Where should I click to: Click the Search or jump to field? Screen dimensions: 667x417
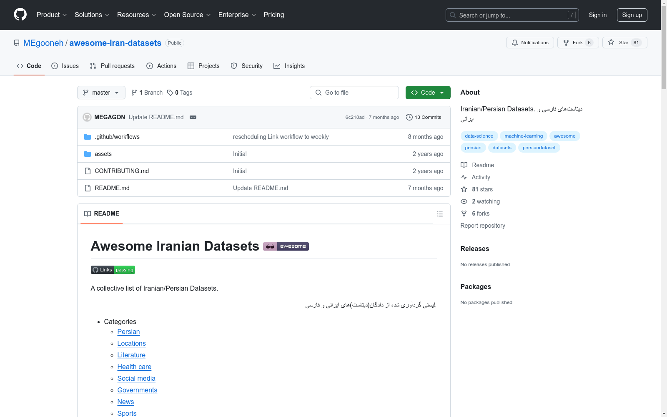[512, 15]
